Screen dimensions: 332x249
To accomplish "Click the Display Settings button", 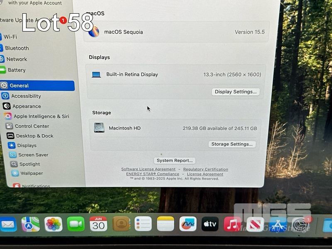I will click(235, 92).
